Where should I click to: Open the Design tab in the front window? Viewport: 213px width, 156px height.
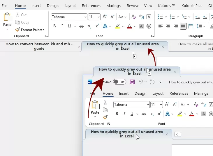coord(140,94)
